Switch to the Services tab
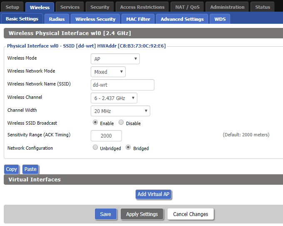Screen dimensions: 283x226 pos(70,7)
